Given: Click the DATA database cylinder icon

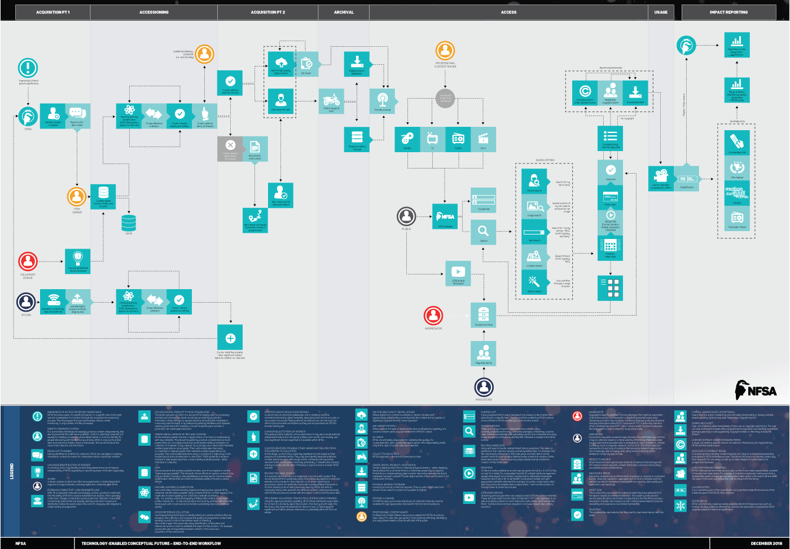Looking at the screenshot, I should [x=129, y=222].
